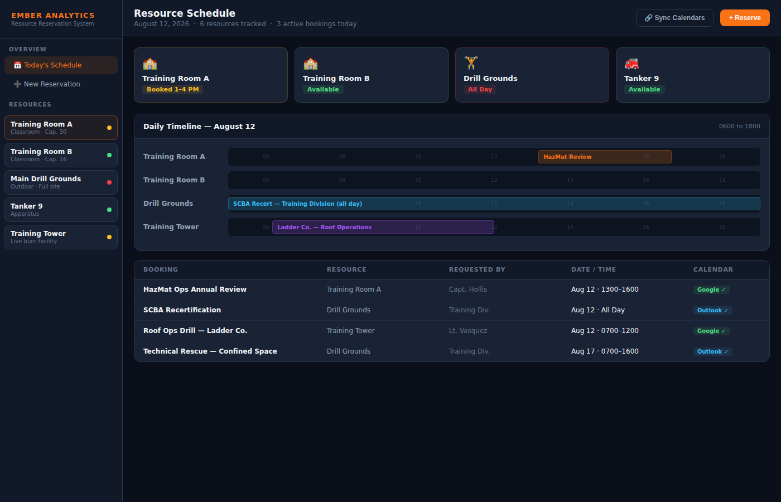This screenshot has width=781, height=502.
Task: Click the Calendar column header
Action: (713, 269)
